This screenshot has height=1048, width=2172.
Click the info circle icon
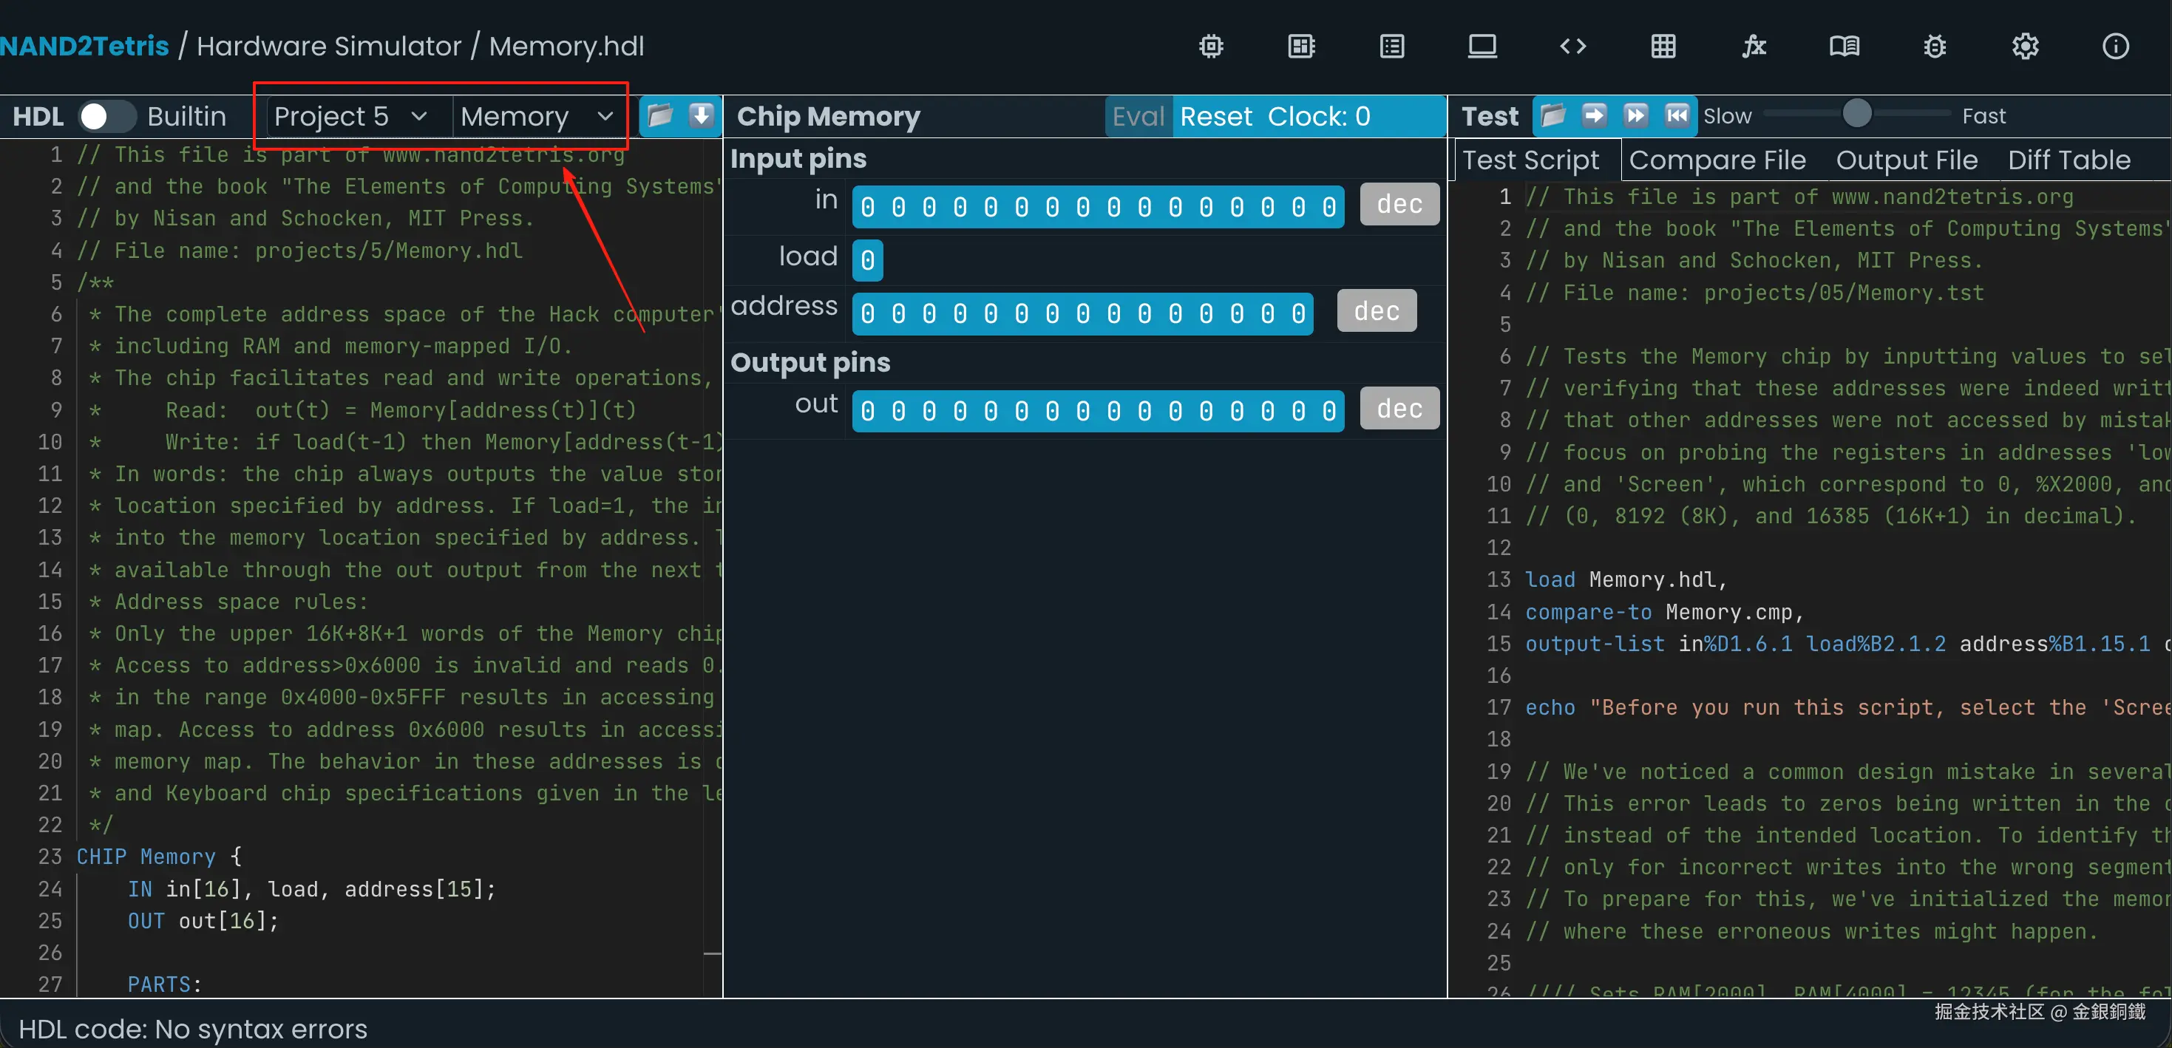pos(2114,47)
